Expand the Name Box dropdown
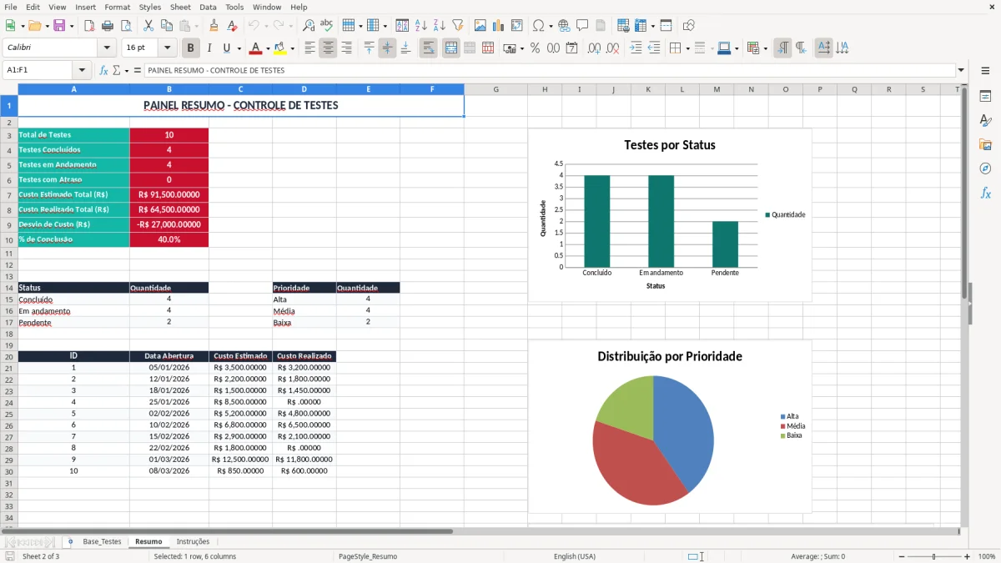The height and width of the screenshot is (563, 1001). click(x=82, y=70)
